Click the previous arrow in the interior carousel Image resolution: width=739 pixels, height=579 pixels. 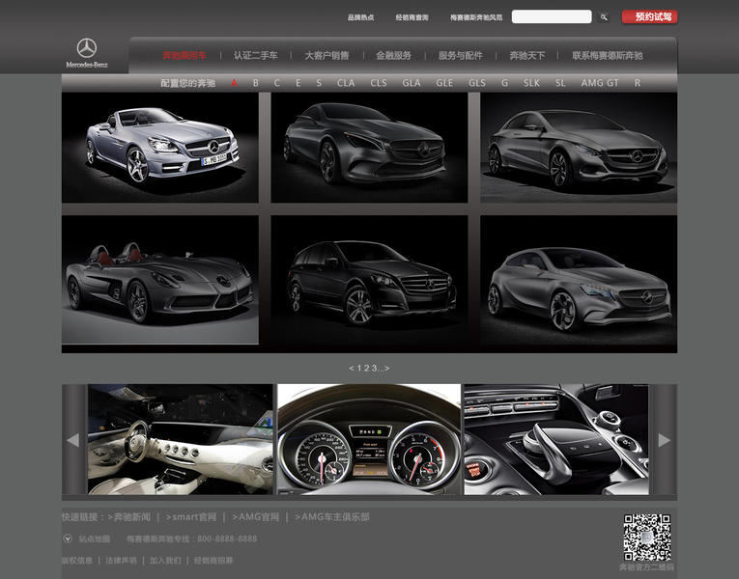(x=73, y=440)
